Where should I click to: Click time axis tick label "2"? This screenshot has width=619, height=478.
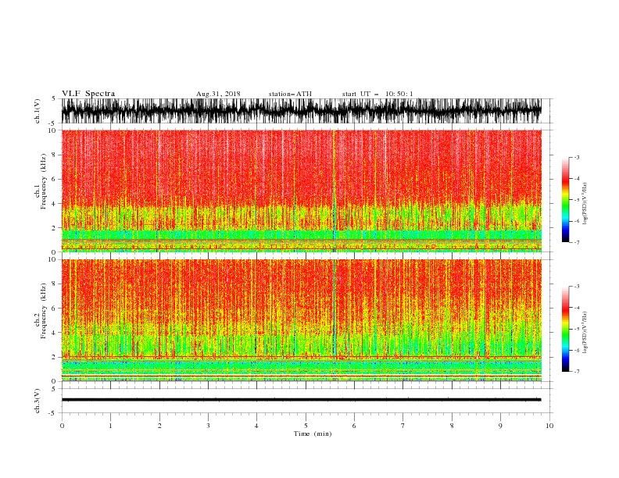pos(159,426)
